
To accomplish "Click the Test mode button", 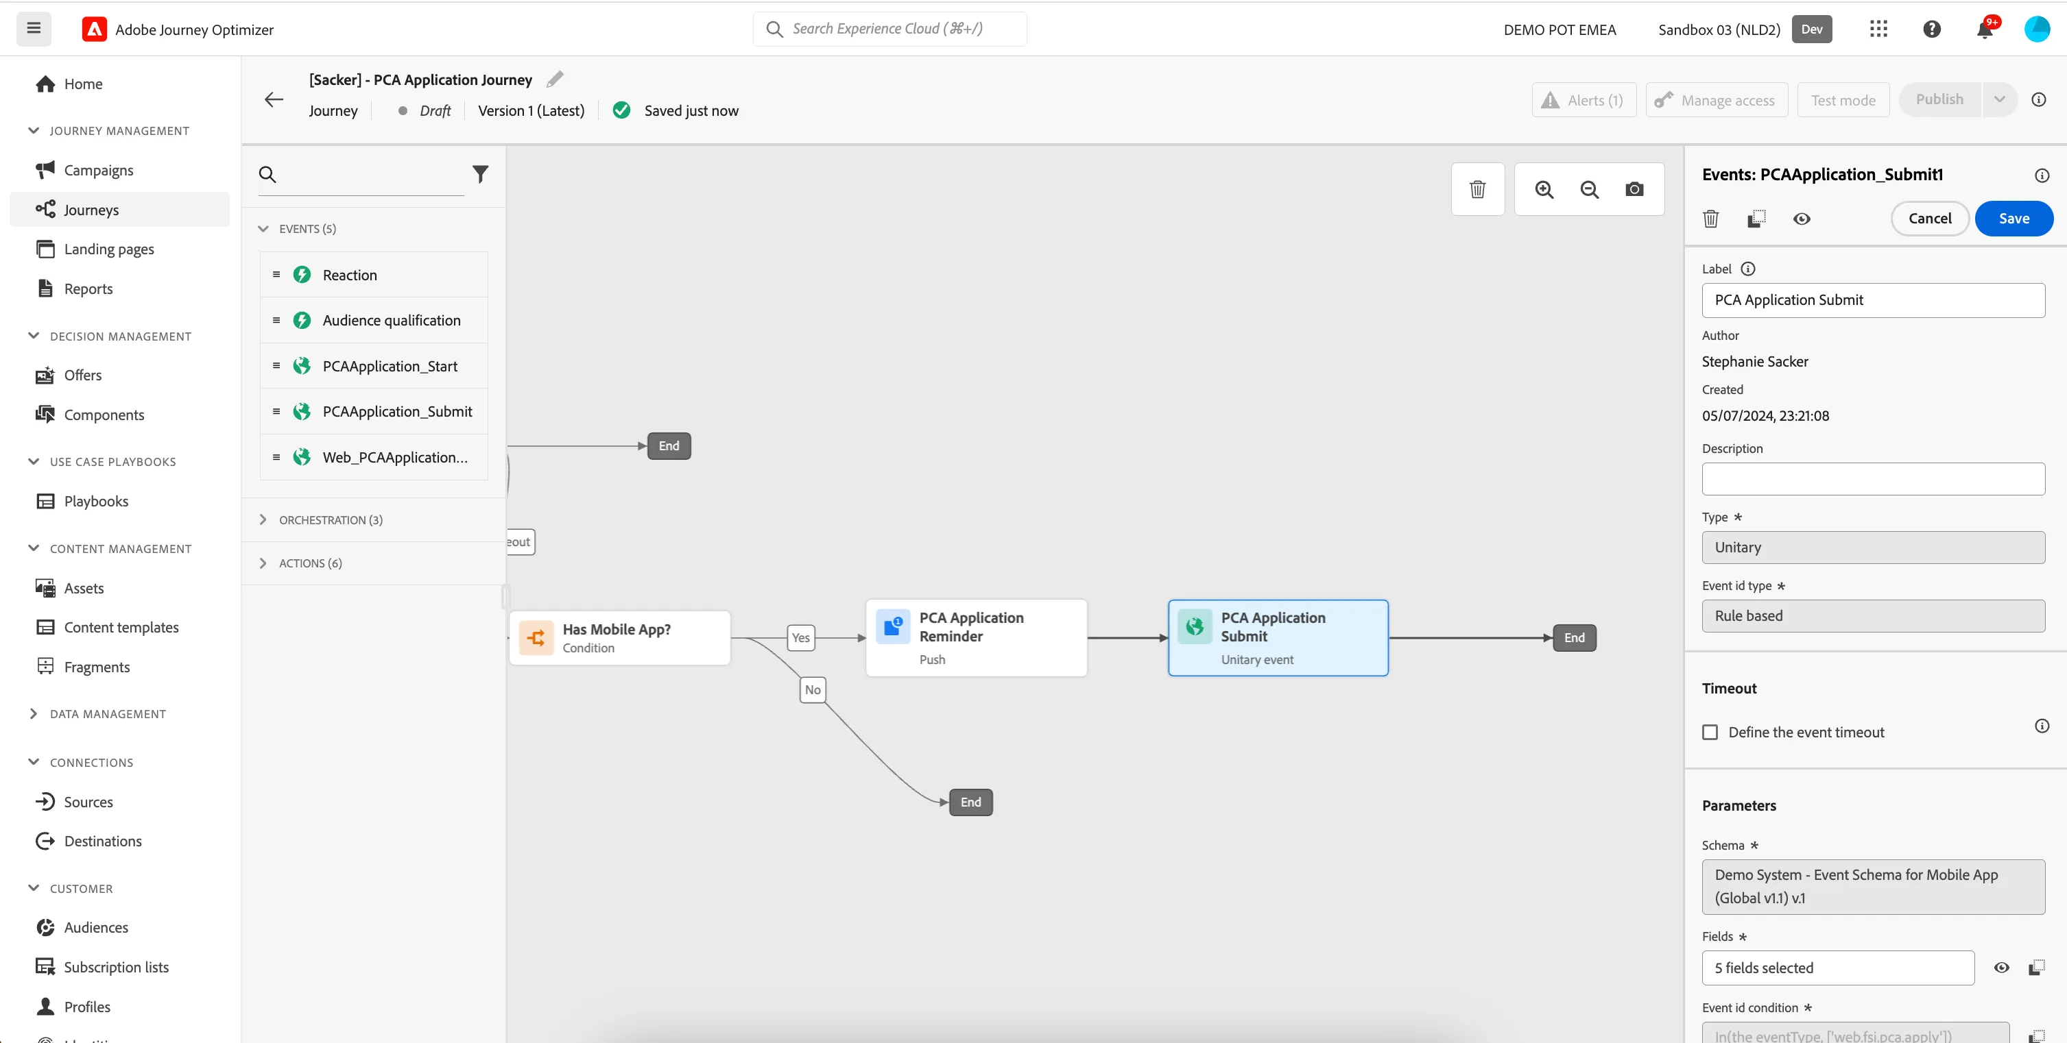I will coord(1843,99).
